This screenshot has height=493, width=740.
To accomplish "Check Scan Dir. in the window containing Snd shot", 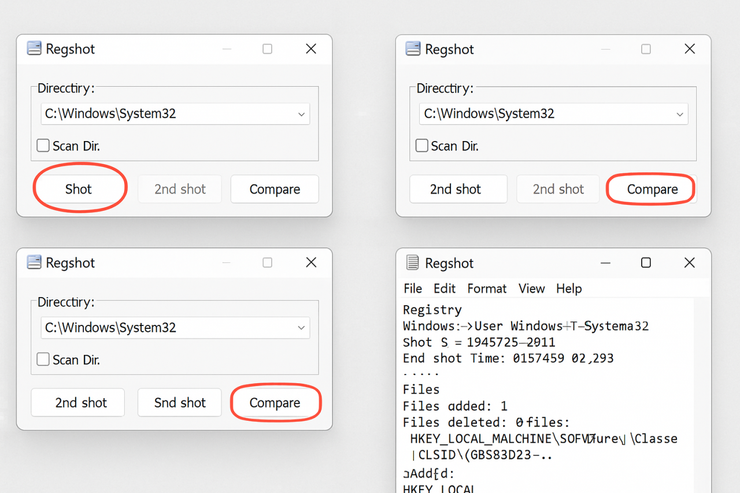I will [x=43, y=359].
